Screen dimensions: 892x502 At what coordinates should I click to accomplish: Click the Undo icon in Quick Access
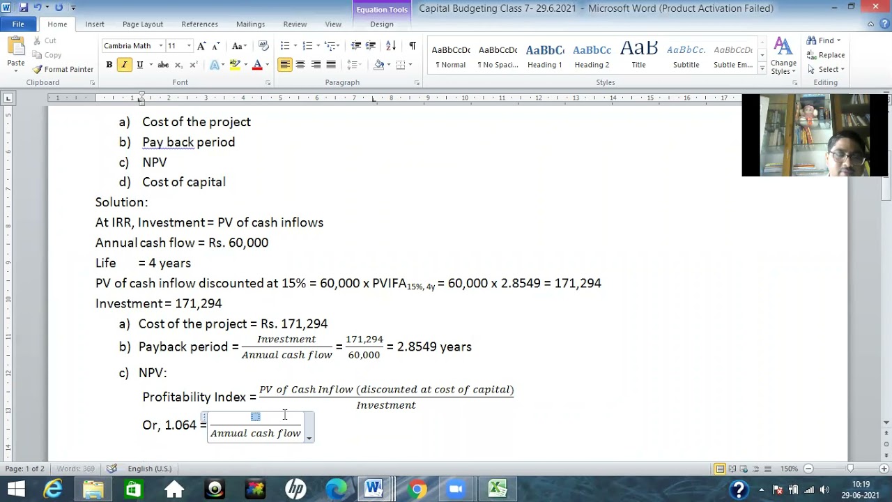click(39, 8)
